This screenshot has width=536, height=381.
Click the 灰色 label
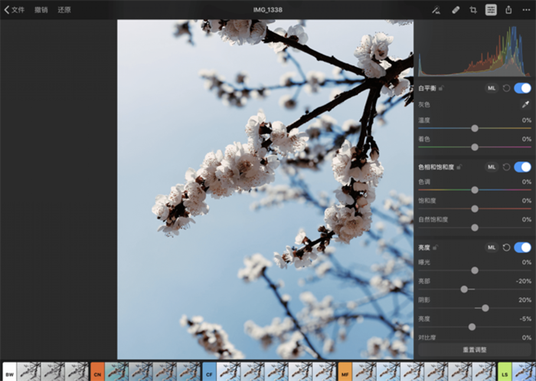click(x=424, y=104)
